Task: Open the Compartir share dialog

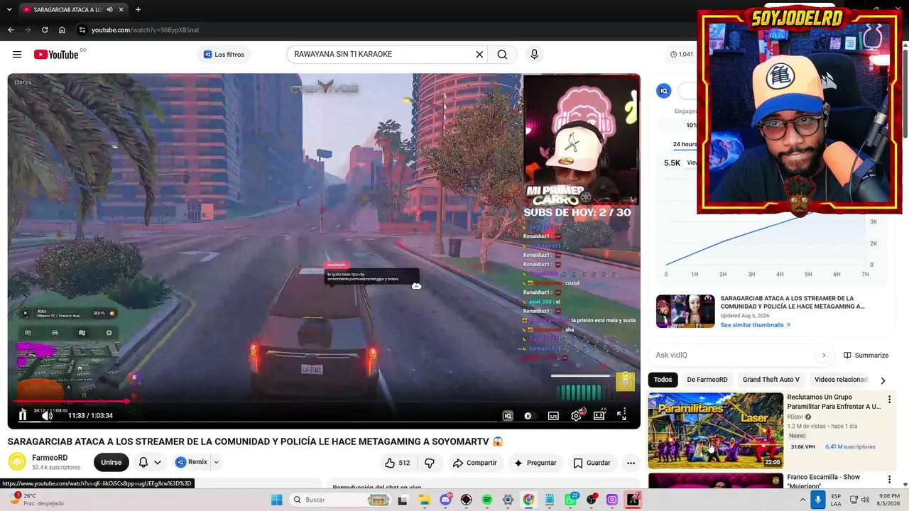Action: [475, 463]
